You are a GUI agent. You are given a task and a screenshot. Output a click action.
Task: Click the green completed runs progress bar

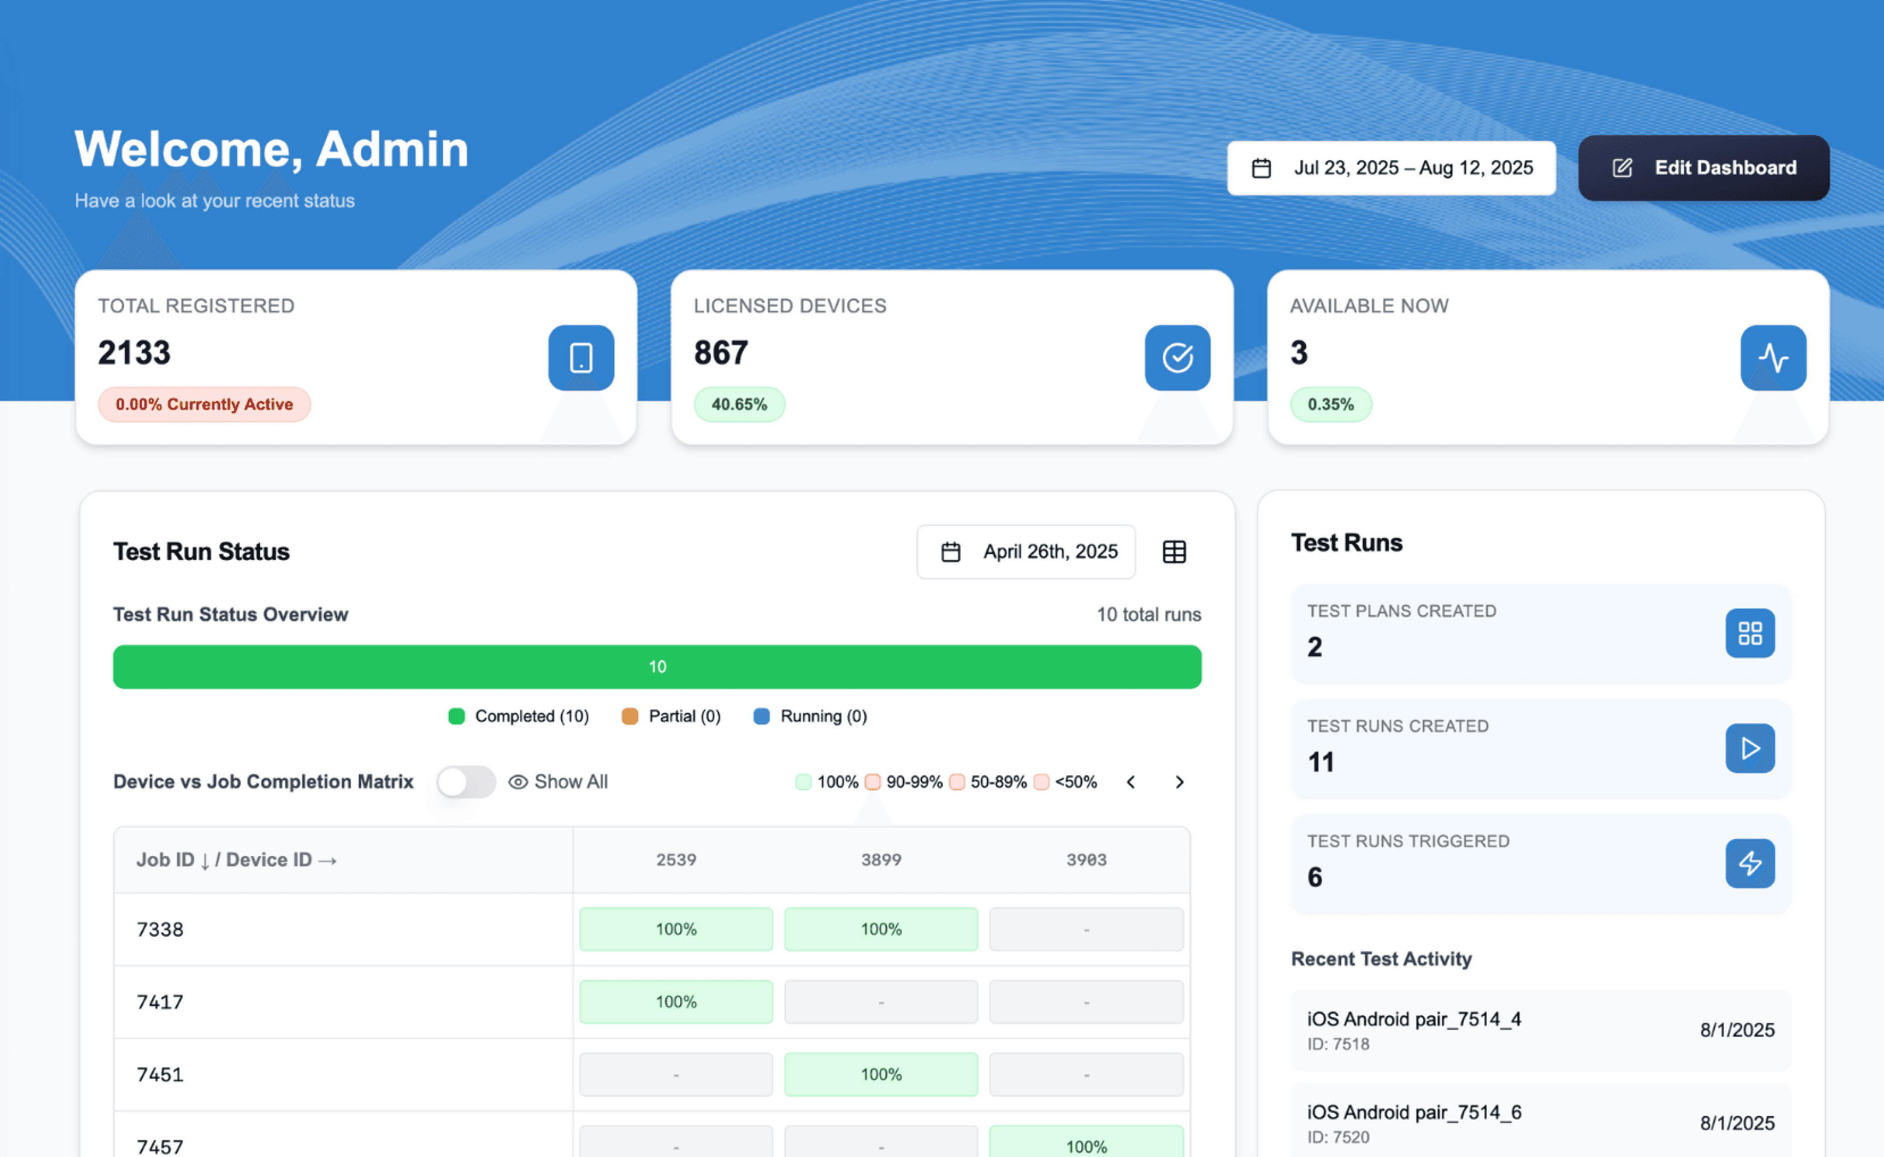(657, 667)
